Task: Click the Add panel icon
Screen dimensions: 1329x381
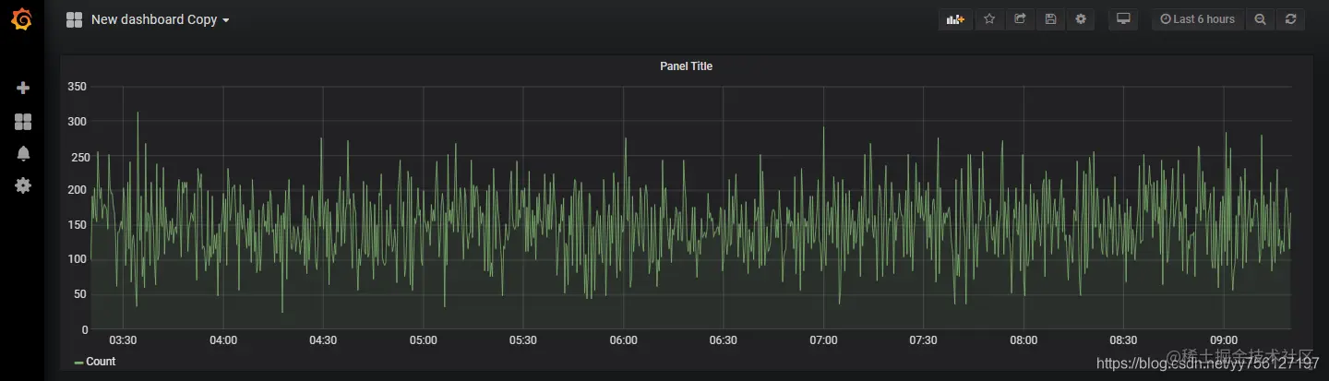Action: tap(955, 19)
